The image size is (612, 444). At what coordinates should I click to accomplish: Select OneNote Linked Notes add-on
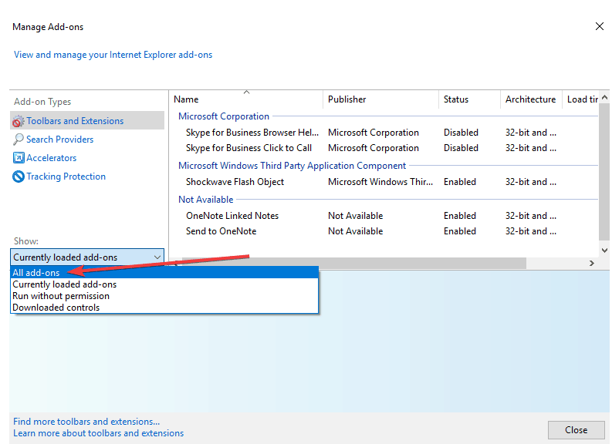click(x=384, y=216)
